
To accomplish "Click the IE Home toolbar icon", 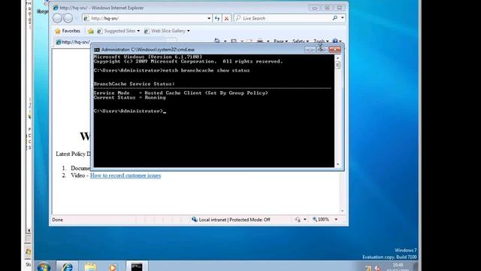I will point(217,41).
